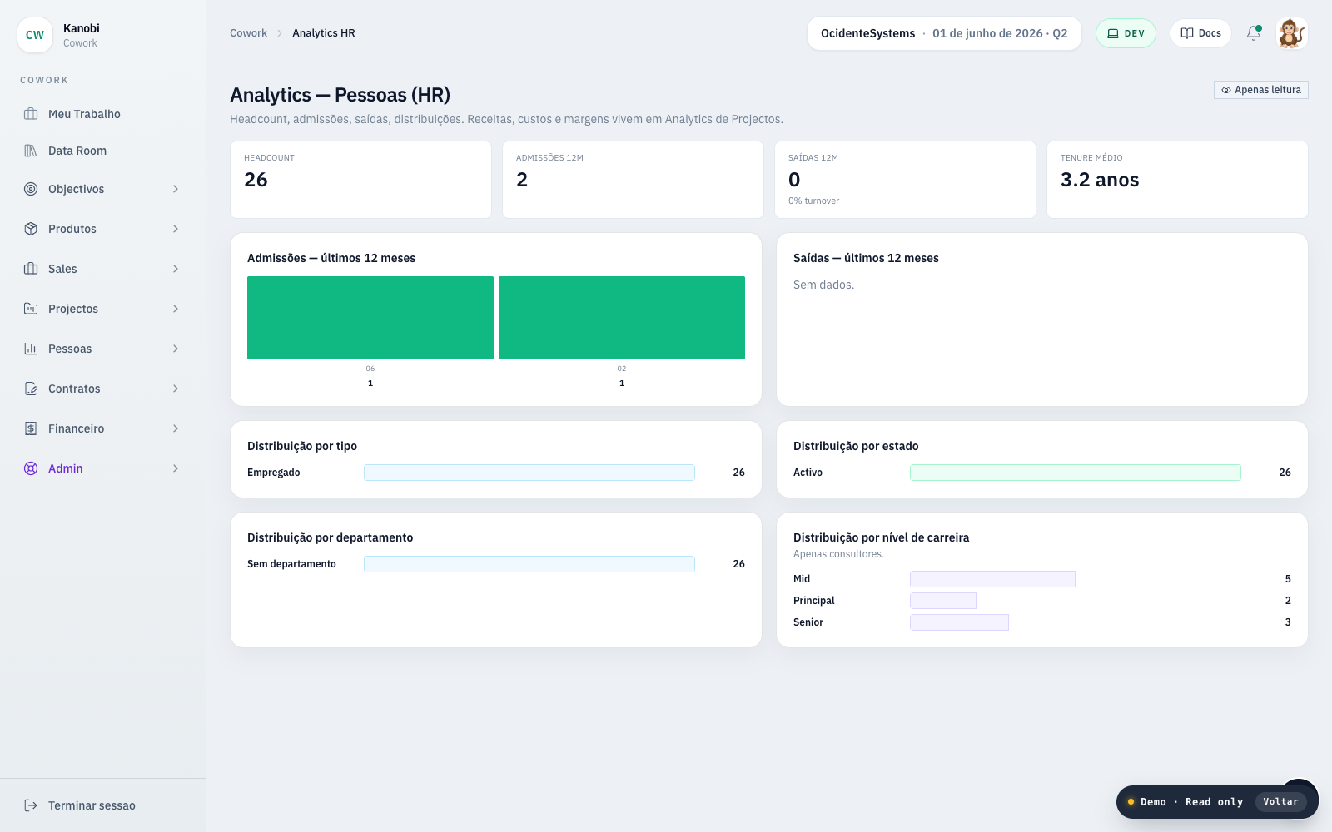Click the Sales briefcase icon
Screen dimensions: 1332x832
click(31, 269)
